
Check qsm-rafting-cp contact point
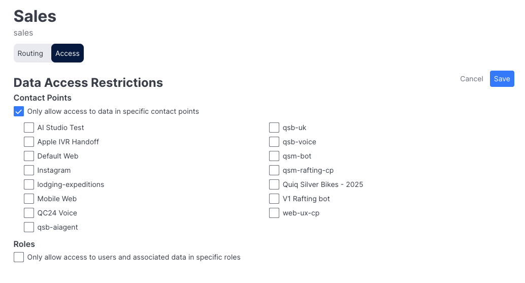tap(274, 170)
